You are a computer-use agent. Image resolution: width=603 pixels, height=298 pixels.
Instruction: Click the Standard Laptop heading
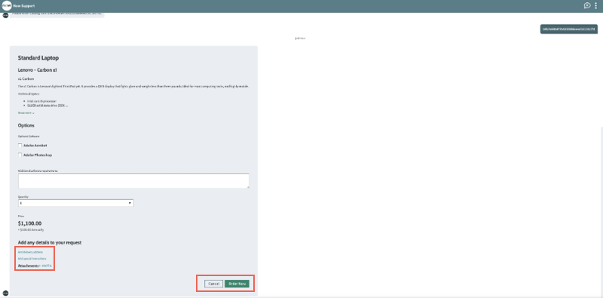coord(38,58)
